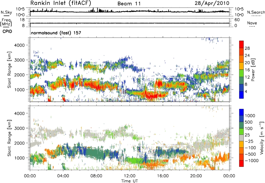The image size is (265, 183).
Task: Click the '1000' tick on Velocity colorbar
Action: 250,116
